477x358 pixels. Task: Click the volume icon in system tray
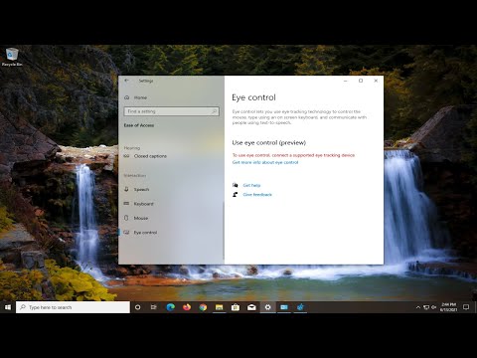[433, 307]
